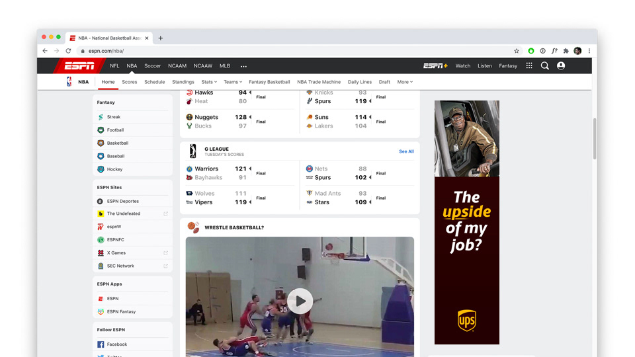Open the Nets vs Spurs G League game
The height and width of the screenshot is (357, 635).
[360, 173]
